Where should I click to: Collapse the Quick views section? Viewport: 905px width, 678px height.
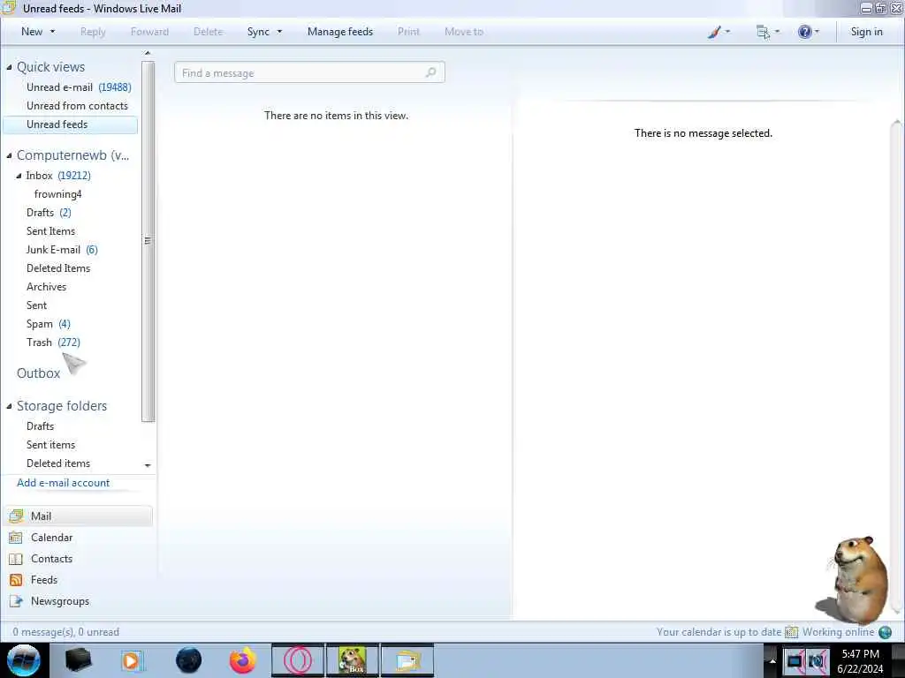9,67
